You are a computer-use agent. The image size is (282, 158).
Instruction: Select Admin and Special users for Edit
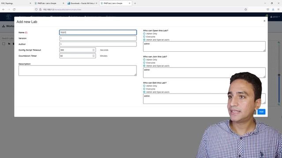[x=144, y=92]
